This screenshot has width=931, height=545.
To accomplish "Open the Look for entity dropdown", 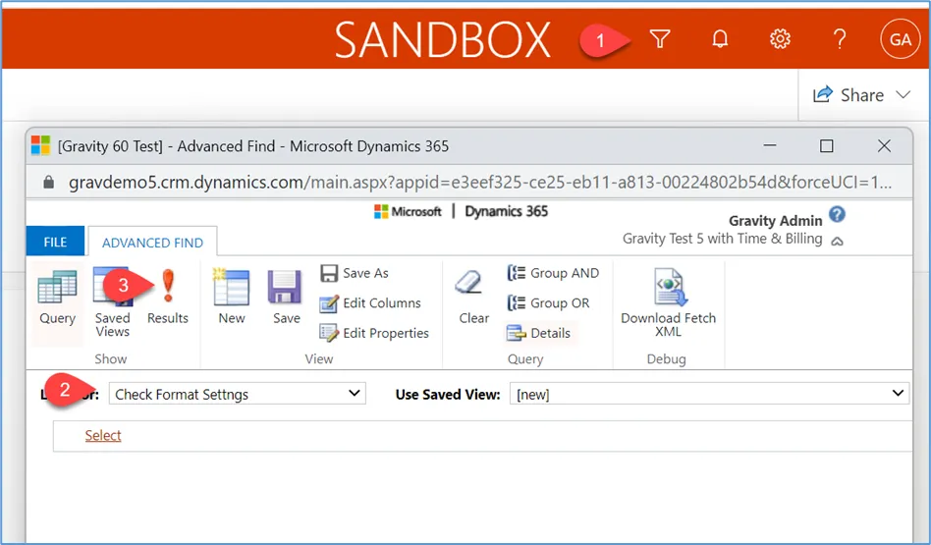I will [237, 394].
